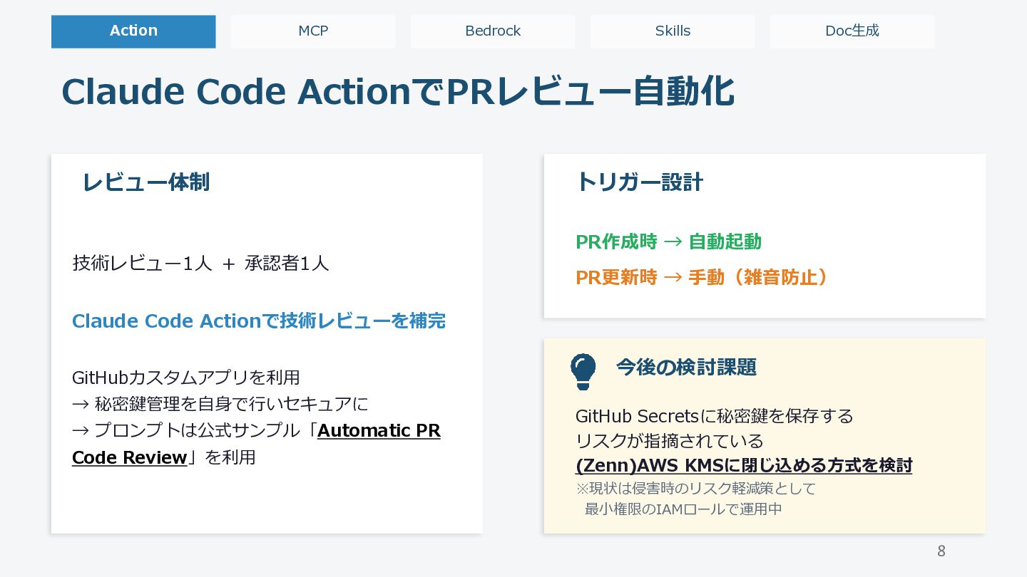Click the text 技術レビュー1人 + 承認者1人
The image size is (1027, 577).
pos(200,264)
